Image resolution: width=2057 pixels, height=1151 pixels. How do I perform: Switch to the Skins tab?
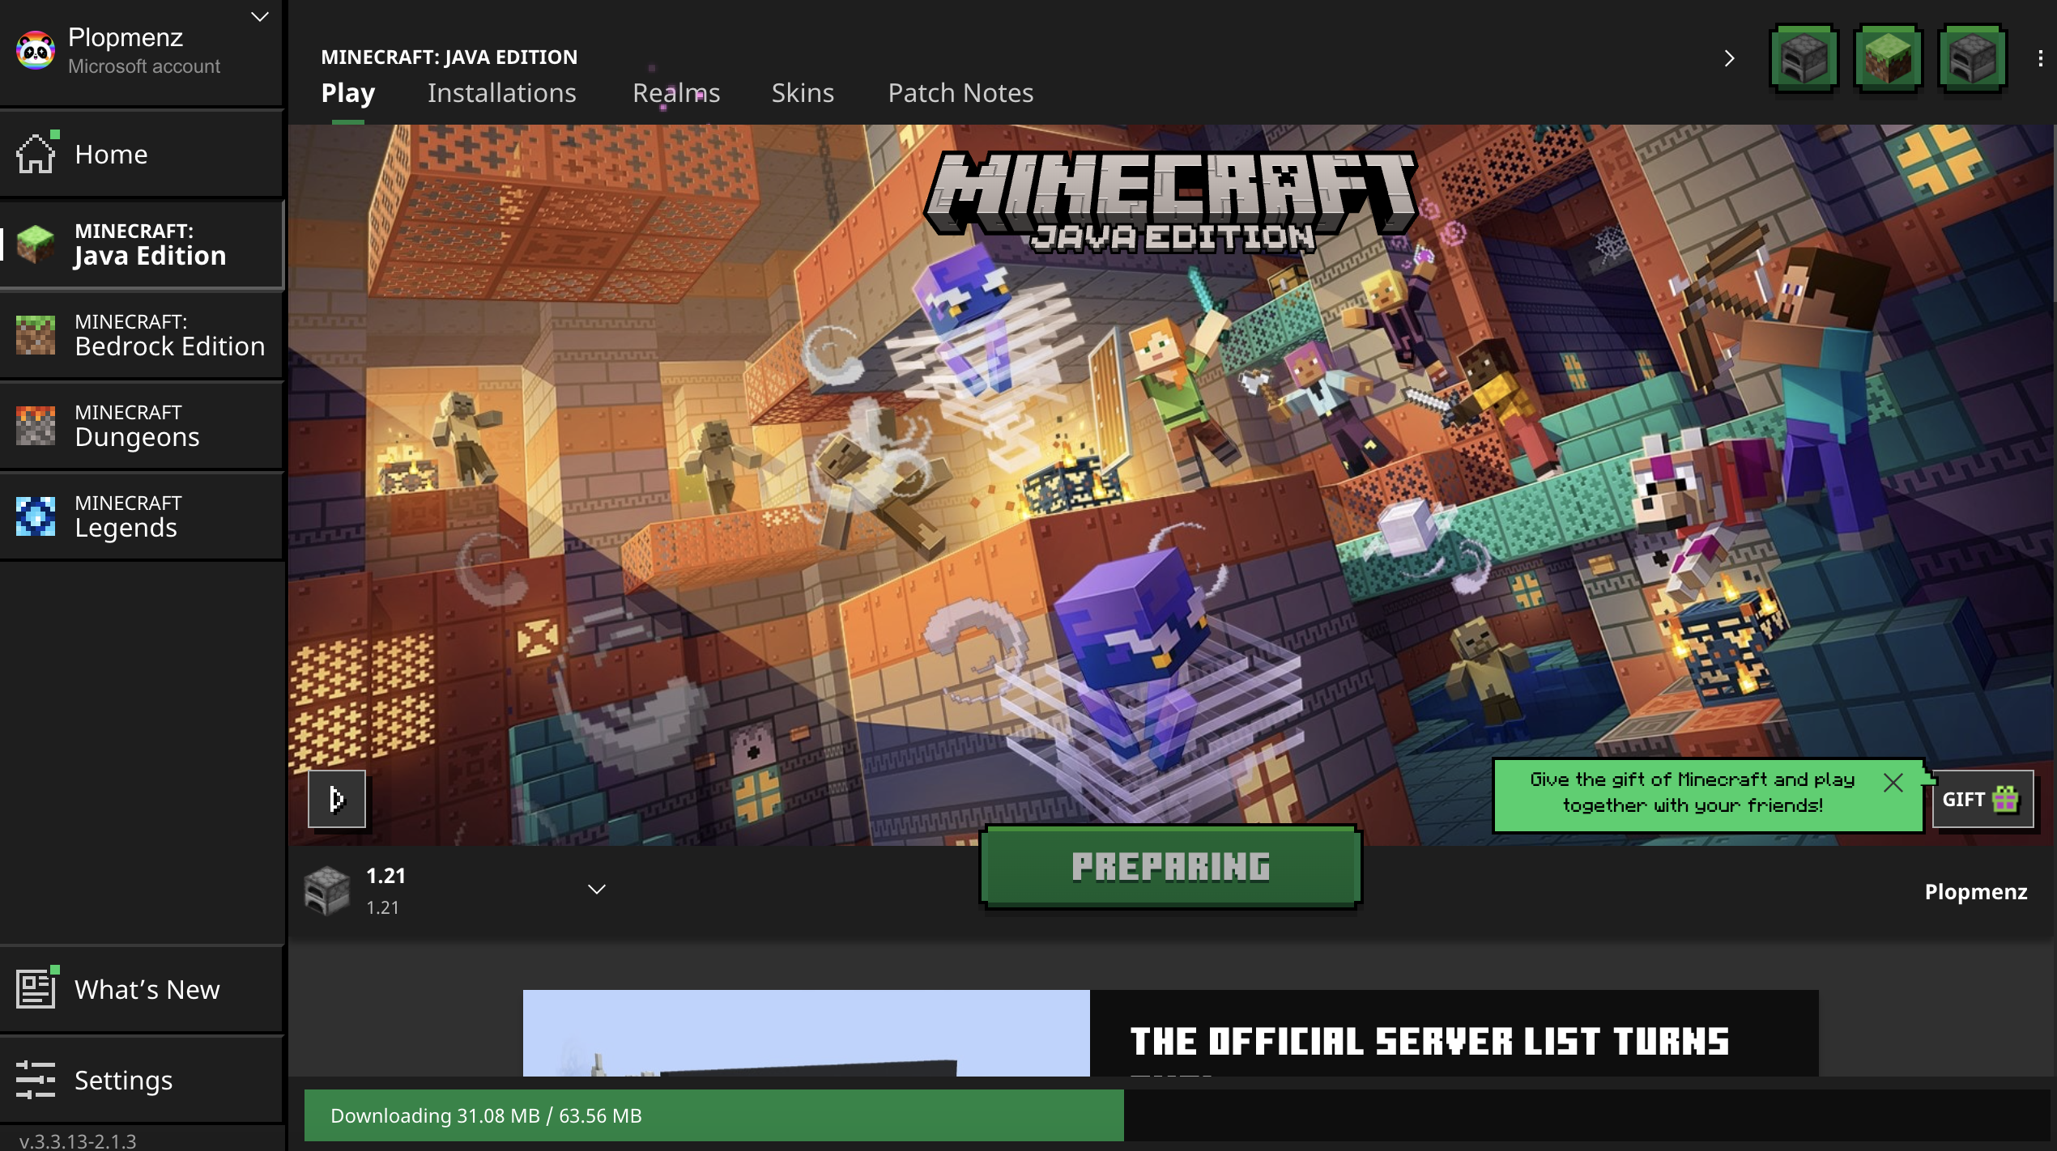(x=802, y=93)
